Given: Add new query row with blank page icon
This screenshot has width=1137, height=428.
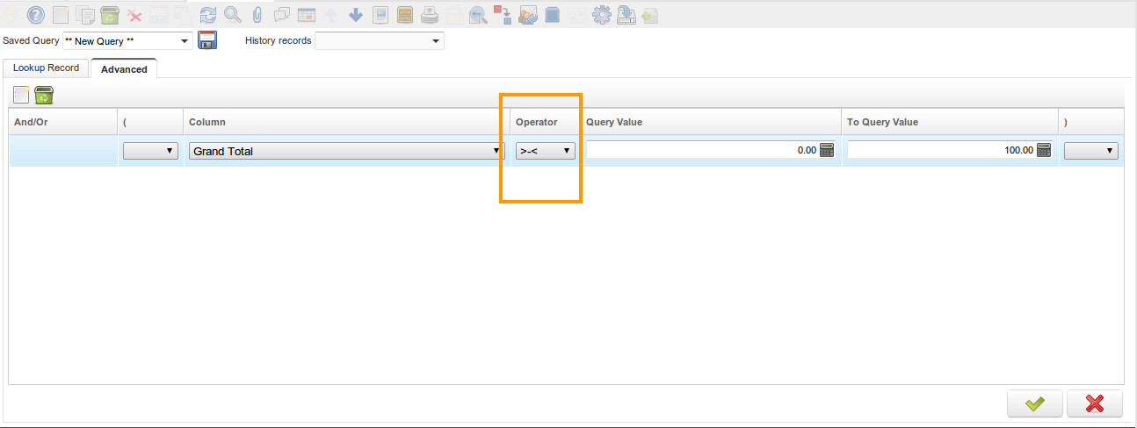Looking at the screenshot, I should point(22,95).
